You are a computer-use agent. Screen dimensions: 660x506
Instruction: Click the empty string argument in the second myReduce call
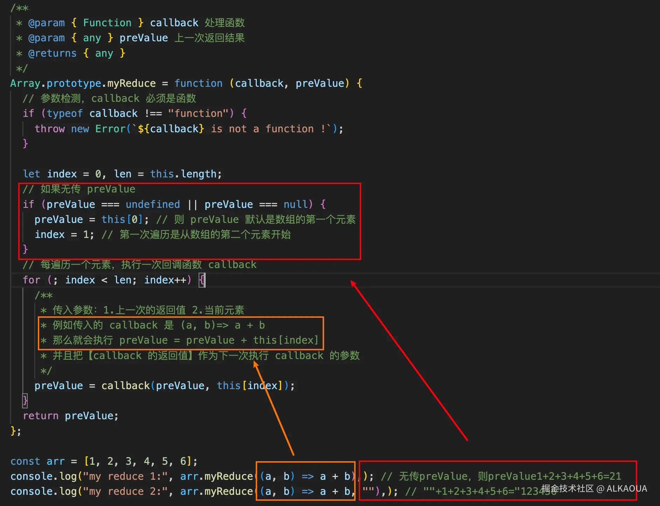pos(368,491)
